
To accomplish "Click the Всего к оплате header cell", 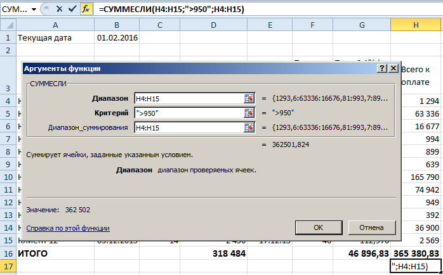I will pos(421,75).
